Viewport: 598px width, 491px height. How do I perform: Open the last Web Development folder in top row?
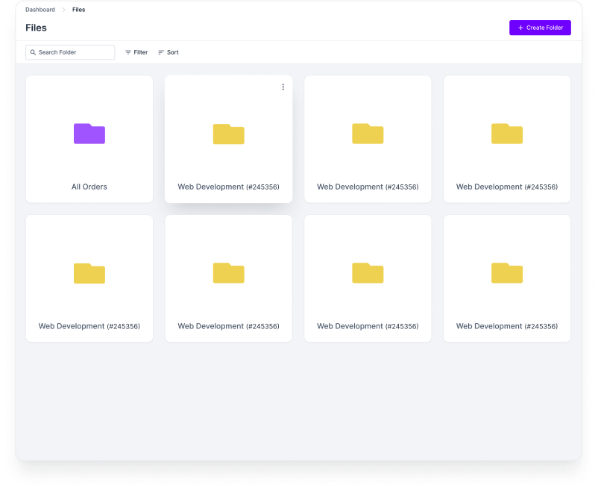point(506,139)
